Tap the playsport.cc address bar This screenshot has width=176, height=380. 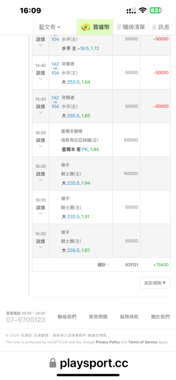(88, 363)
